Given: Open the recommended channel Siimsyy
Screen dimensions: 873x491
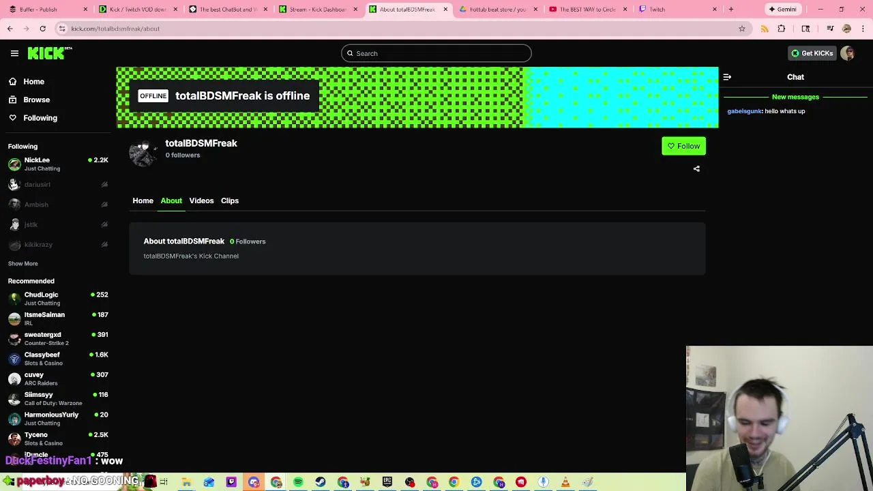Looking at the screenshot, I should (x=58, y=398).
